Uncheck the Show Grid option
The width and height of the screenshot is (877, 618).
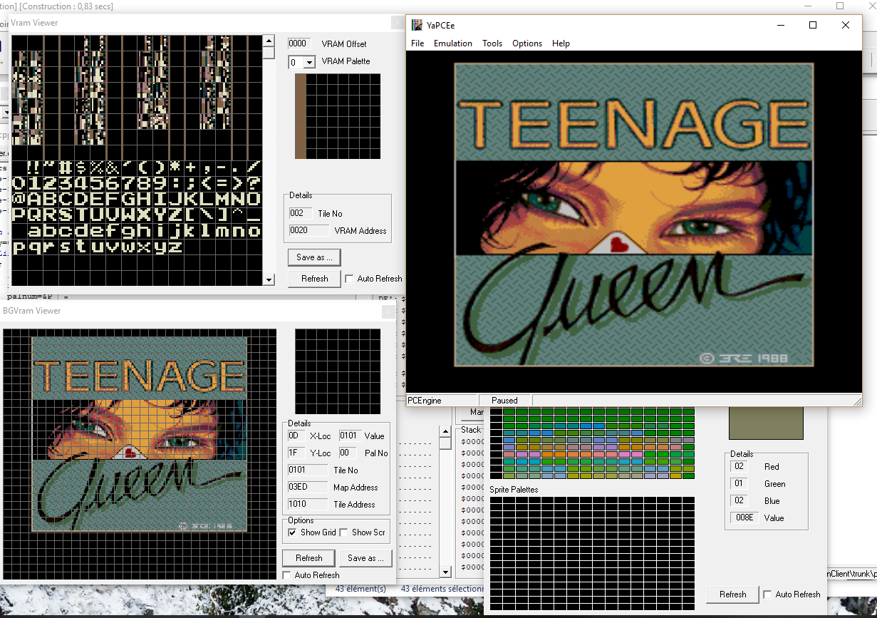click(292, 532)
